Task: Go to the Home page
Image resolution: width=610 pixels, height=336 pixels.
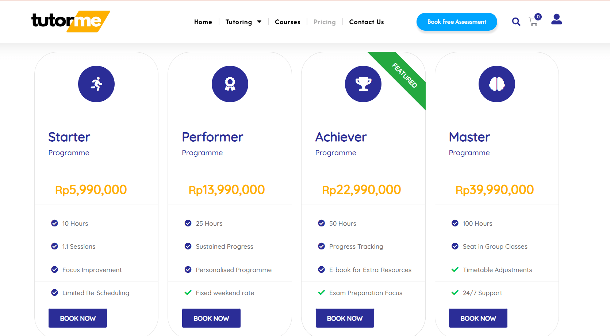Action: (203, 22)
